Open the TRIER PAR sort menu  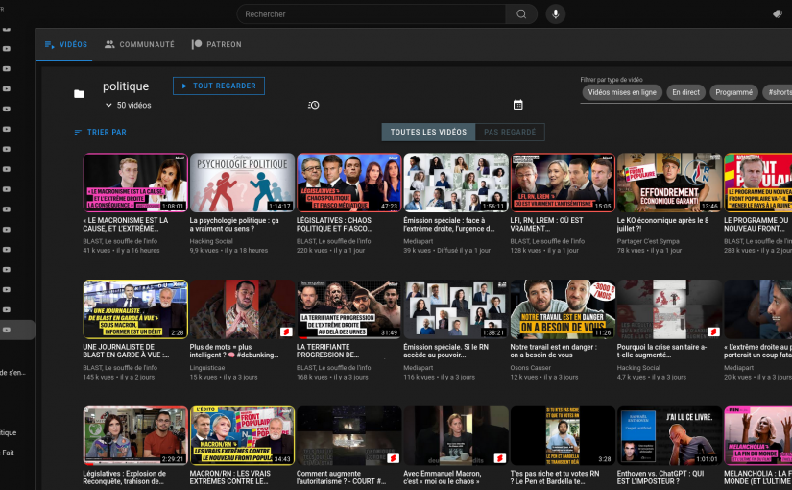point(101,132)
